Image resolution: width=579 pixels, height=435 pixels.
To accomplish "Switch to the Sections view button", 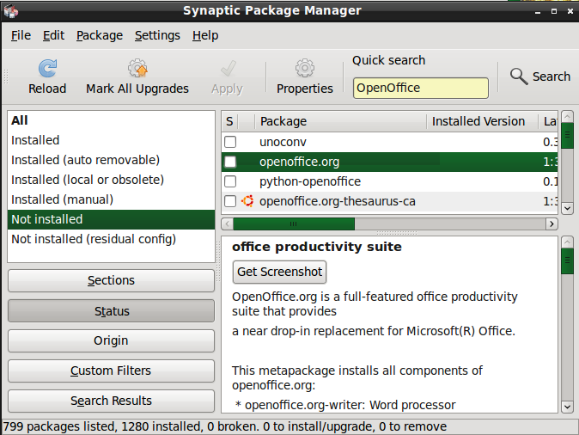I will (x=112, y=280).
